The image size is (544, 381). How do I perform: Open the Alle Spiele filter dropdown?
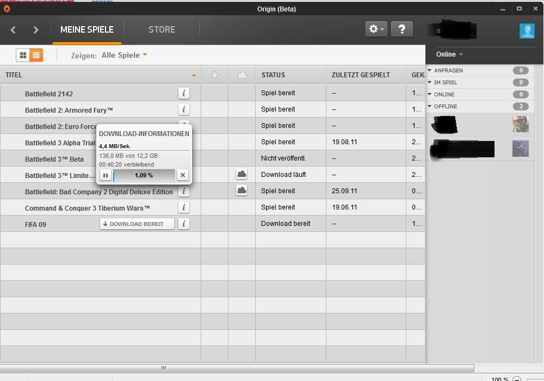[124, 55]
